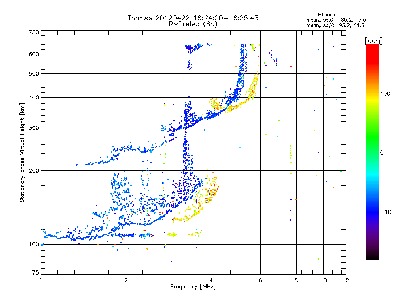The width and height of the screenshot is (407, 305).
Task: Click the plot title 'Tromsø 20120422 16:24:00-16:25:43'
Action: (x=193, y=18)
